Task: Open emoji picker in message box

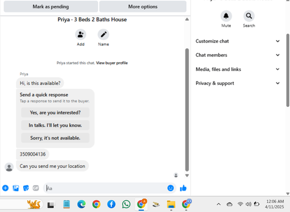Action: tap(171, 188)
